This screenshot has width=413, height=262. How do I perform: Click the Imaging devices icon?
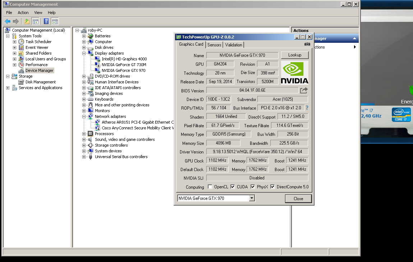(91, 93)
